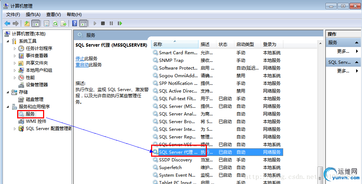
Task: Click the services list scrollbar up arrow
Action: (x=320, y=44)
